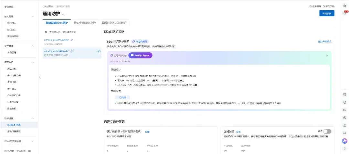
Task: Click the SecOps Agent purple button
Action: coord(140,56)
